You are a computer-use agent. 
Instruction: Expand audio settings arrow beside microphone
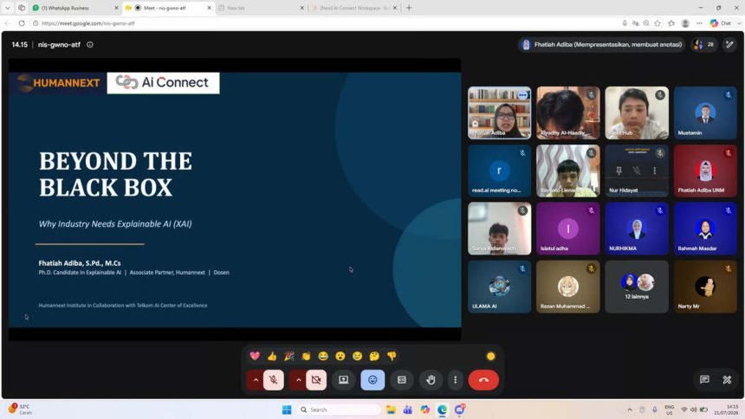click(256, 380)
